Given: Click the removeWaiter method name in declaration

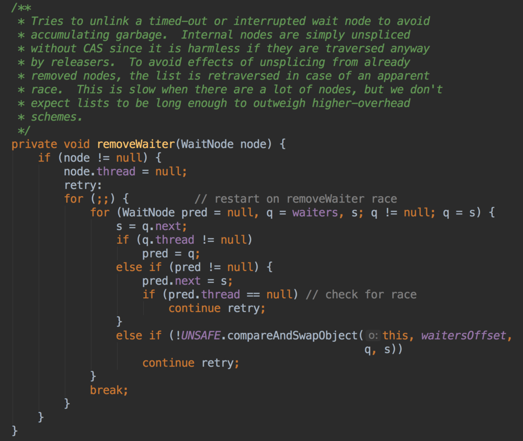Looking at the screenshot, I should pos(136,144).
